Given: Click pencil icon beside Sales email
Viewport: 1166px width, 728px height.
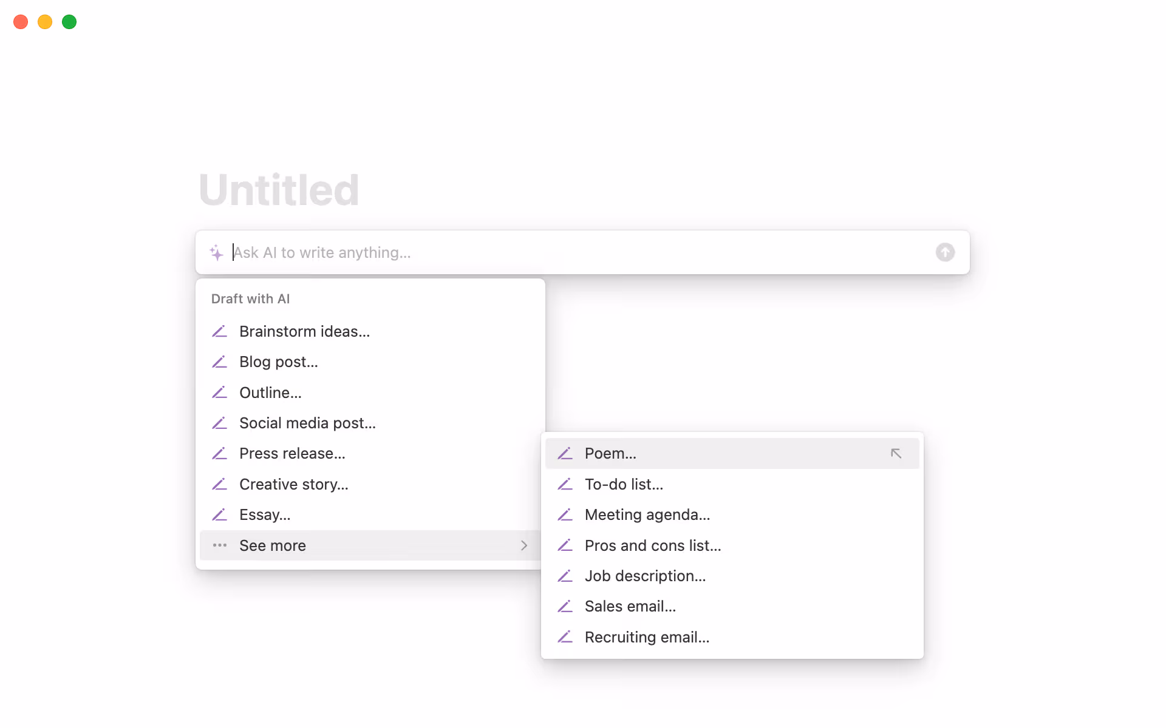Looking at the screenshot, I should tap(565, 606).
